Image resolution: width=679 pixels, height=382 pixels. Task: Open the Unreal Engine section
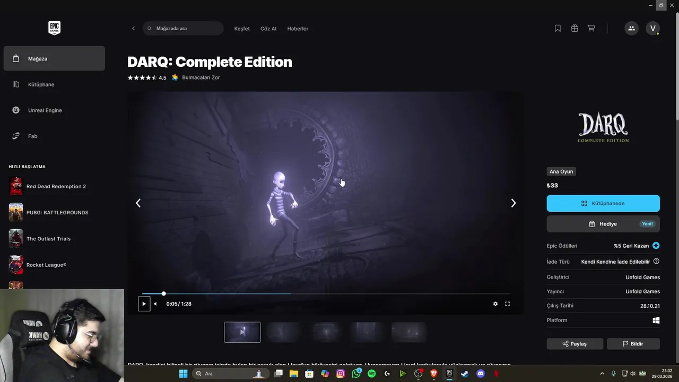click(54, 110)
